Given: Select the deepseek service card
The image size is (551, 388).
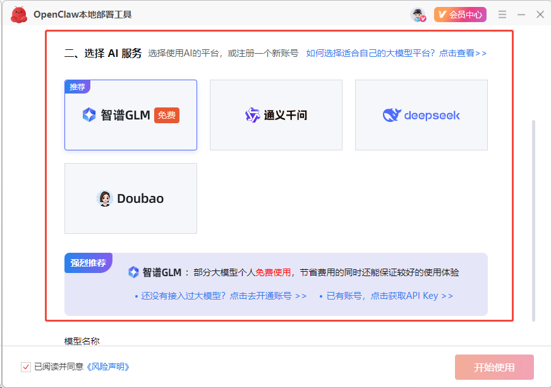Looking at the screenshot, I should 421,115.
